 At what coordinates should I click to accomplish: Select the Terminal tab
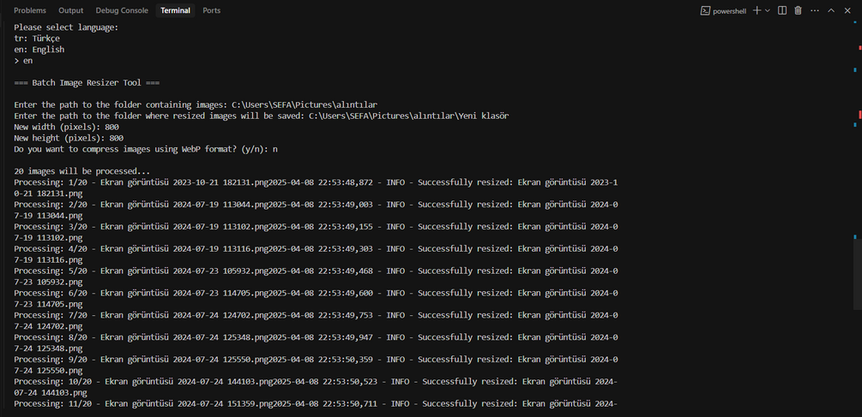click(175, 10)
